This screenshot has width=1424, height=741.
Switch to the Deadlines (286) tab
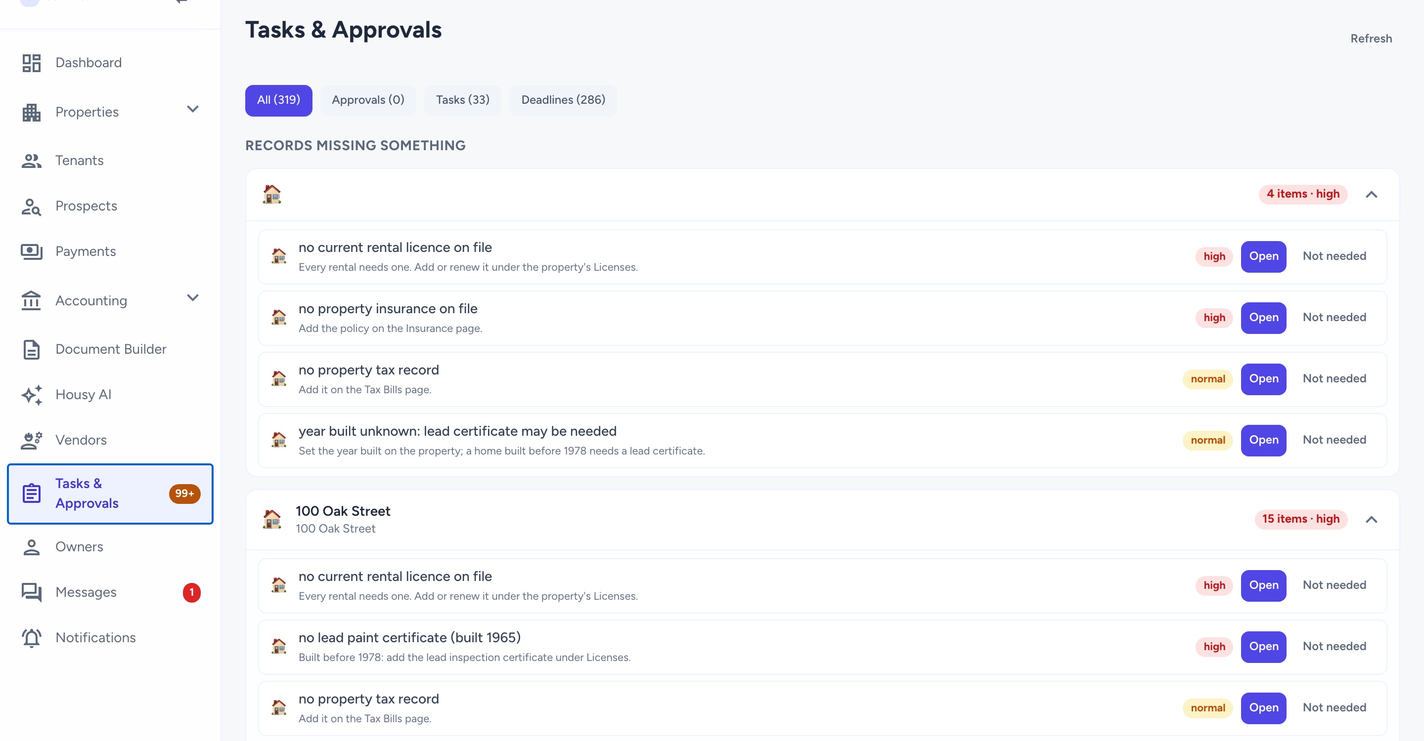[x=563, y=100]
